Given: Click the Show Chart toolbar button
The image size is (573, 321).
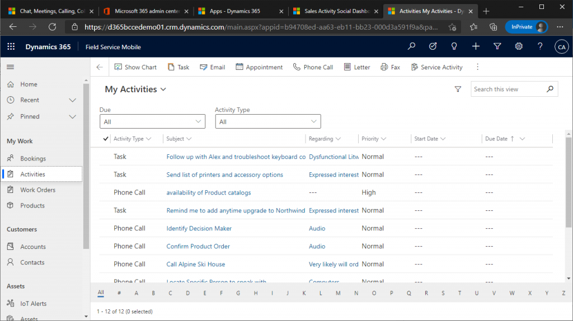Looking at the screenshot, I should [x=135, y=67].
